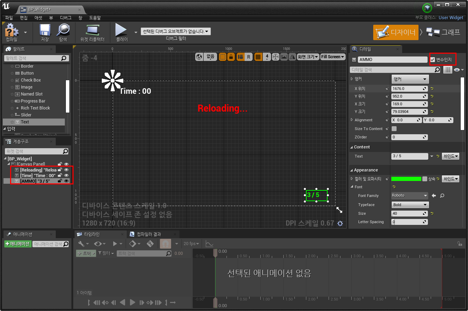Image resolution: width=468 pixels, height=311 pixels.
Task: Click the magnet snapping icon in timeline
Action: (166, 244)
